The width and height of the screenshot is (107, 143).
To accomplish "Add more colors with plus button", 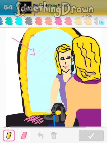I will point(102,22).
